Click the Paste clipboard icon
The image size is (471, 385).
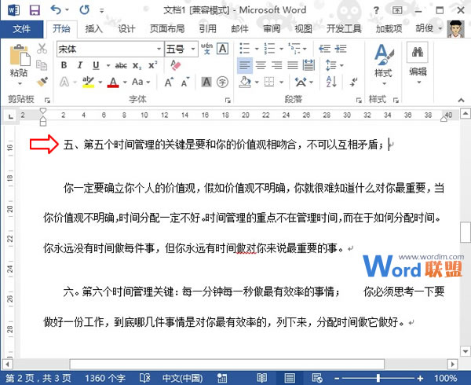pos(20,55)
